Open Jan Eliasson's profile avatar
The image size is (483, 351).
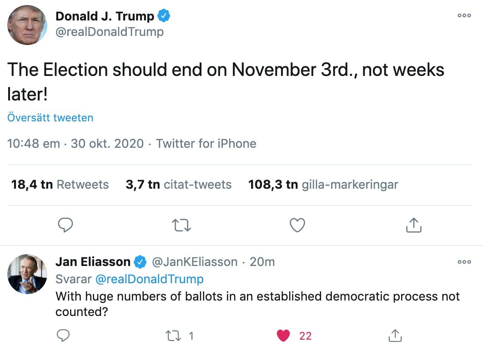[27, 274]
